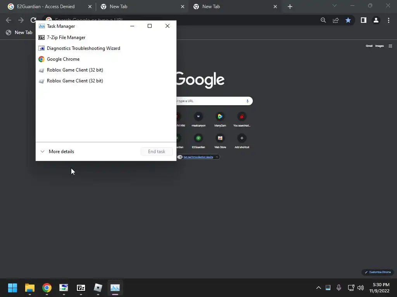Open Windows Start menu

12,288
